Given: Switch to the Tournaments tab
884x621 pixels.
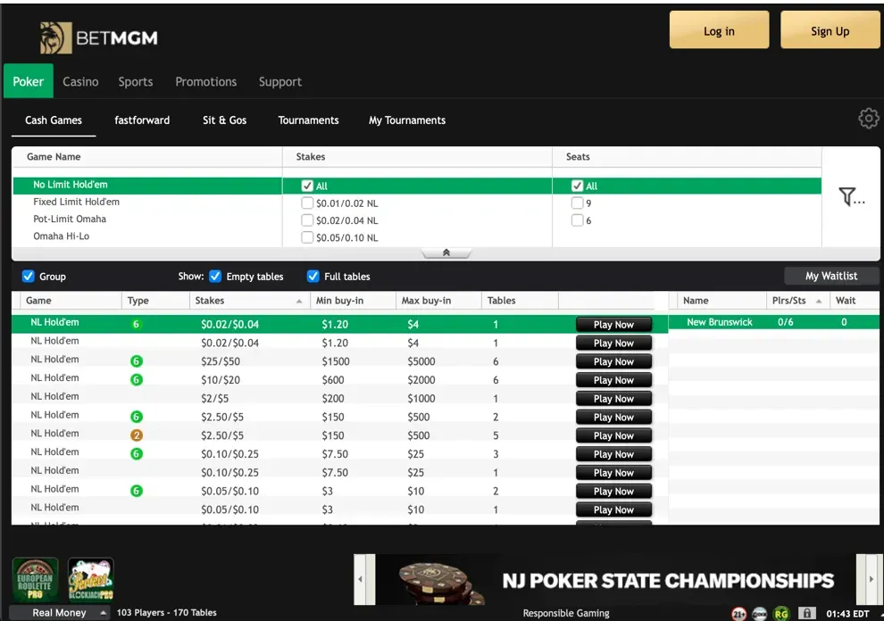Looking at the screenshot, I should click(308, 120).
